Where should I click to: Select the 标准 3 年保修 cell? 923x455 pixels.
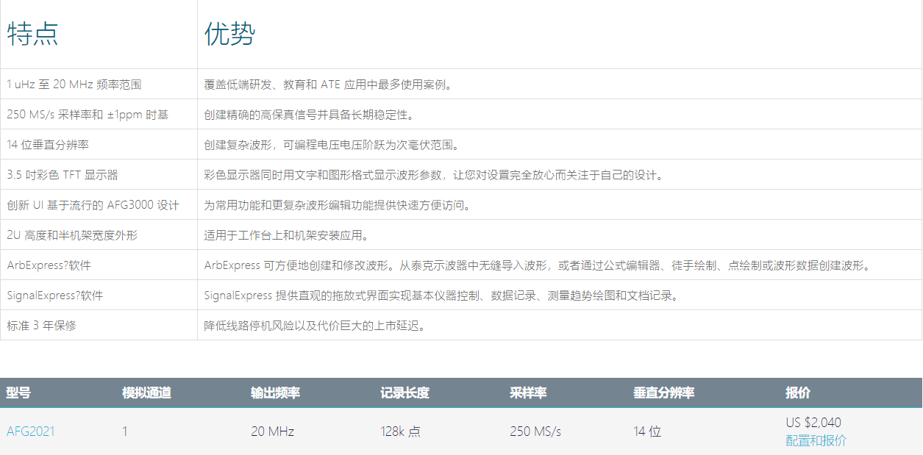pos(41,326)
